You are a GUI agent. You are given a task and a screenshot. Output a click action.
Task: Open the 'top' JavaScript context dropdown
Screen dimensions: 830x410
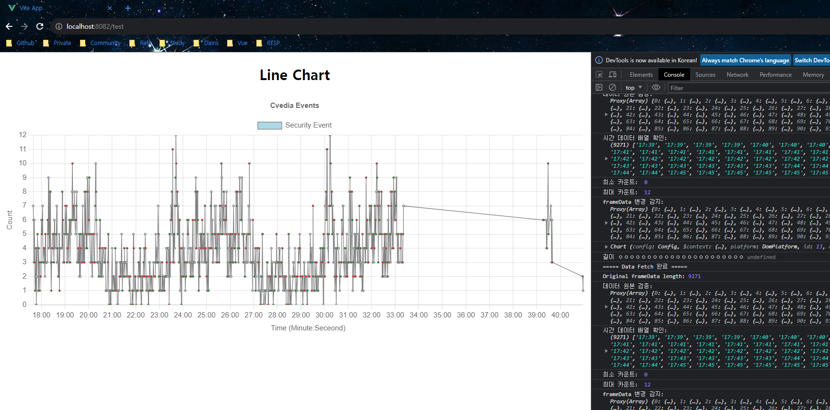(634, 88)
